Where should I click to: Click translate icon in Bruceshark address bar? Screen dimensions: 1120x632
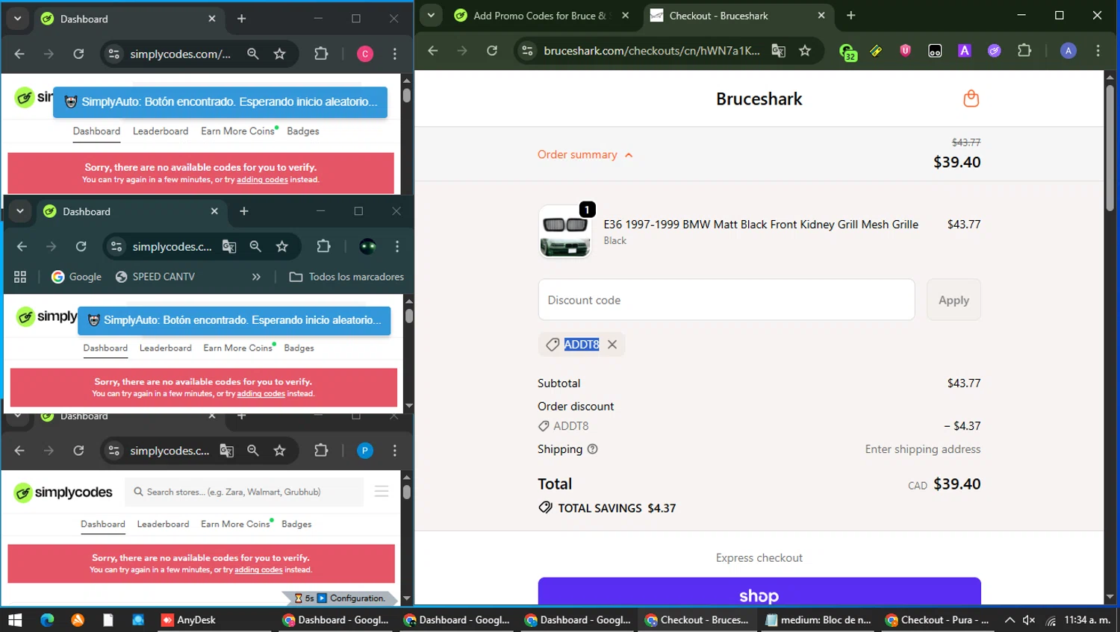778,51
